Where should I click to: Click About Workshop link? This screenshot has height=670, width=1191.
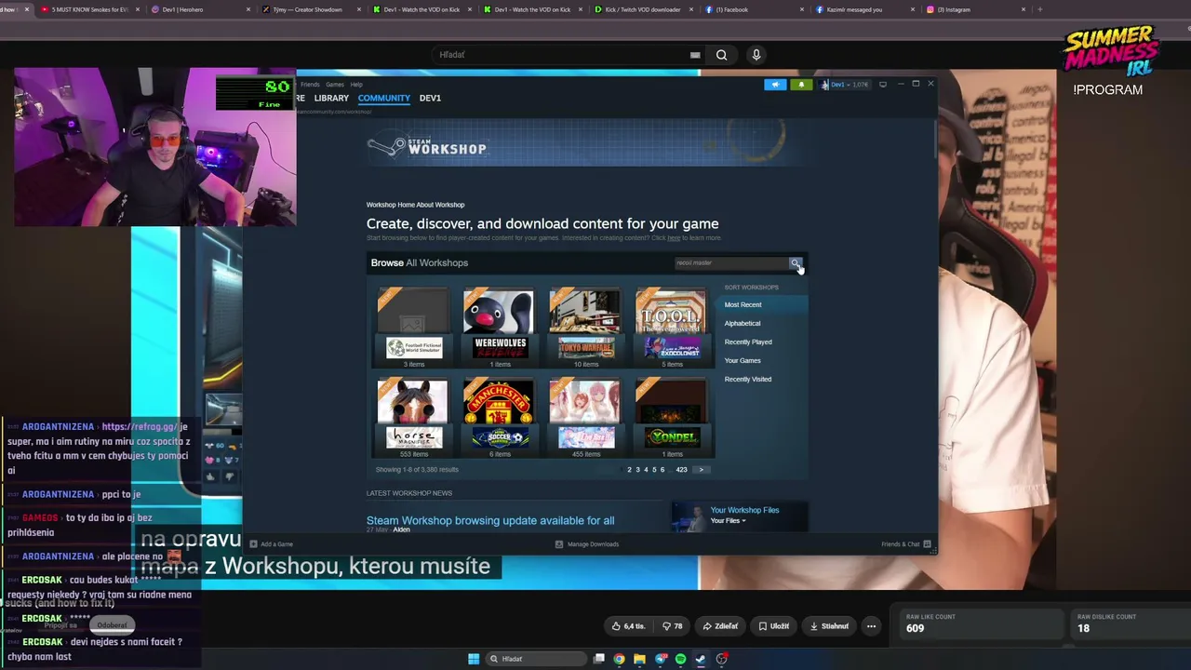coord(440,205)
